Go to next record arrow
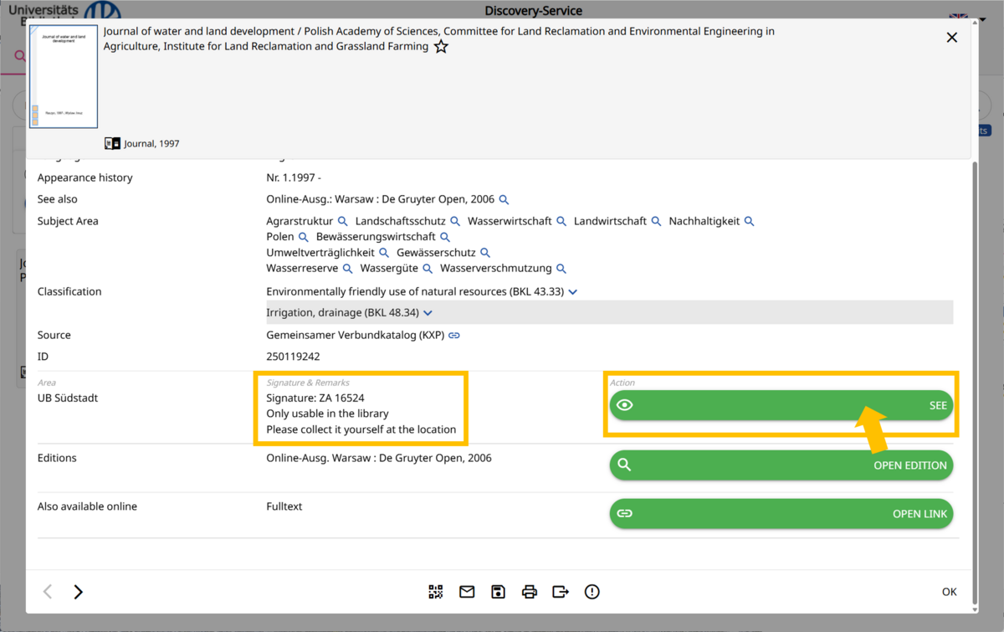 (x=78, y=592)
